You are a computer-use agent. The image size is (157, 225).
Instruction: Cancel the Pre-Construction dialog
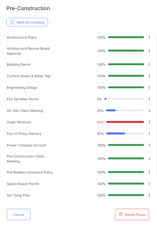18,214
